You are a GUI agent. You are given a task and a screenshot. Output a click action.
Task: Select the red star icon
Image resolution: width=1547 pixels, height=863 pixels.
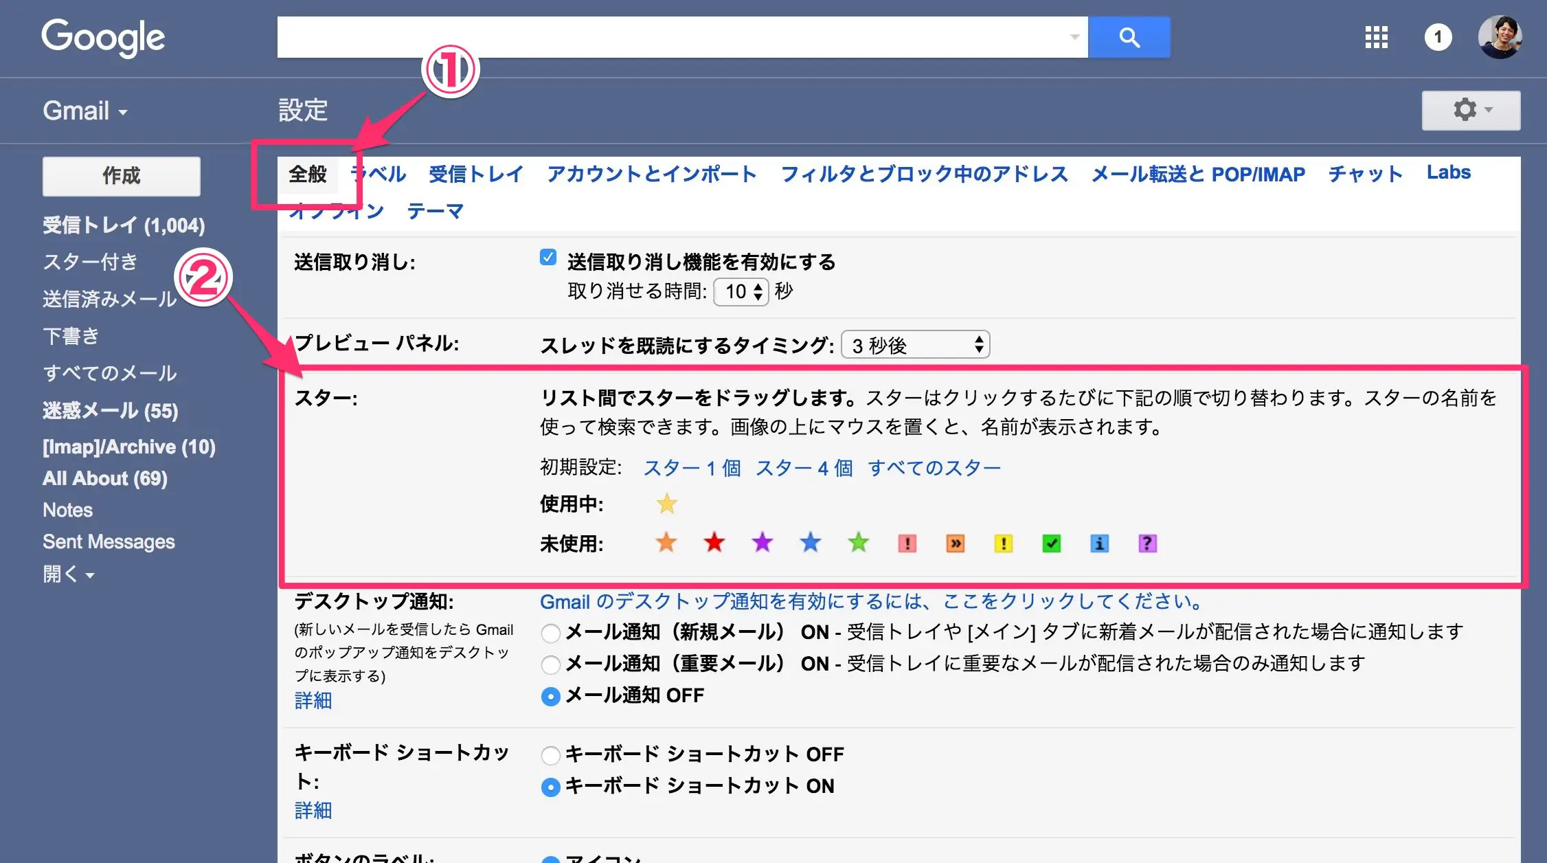point(714,543)
